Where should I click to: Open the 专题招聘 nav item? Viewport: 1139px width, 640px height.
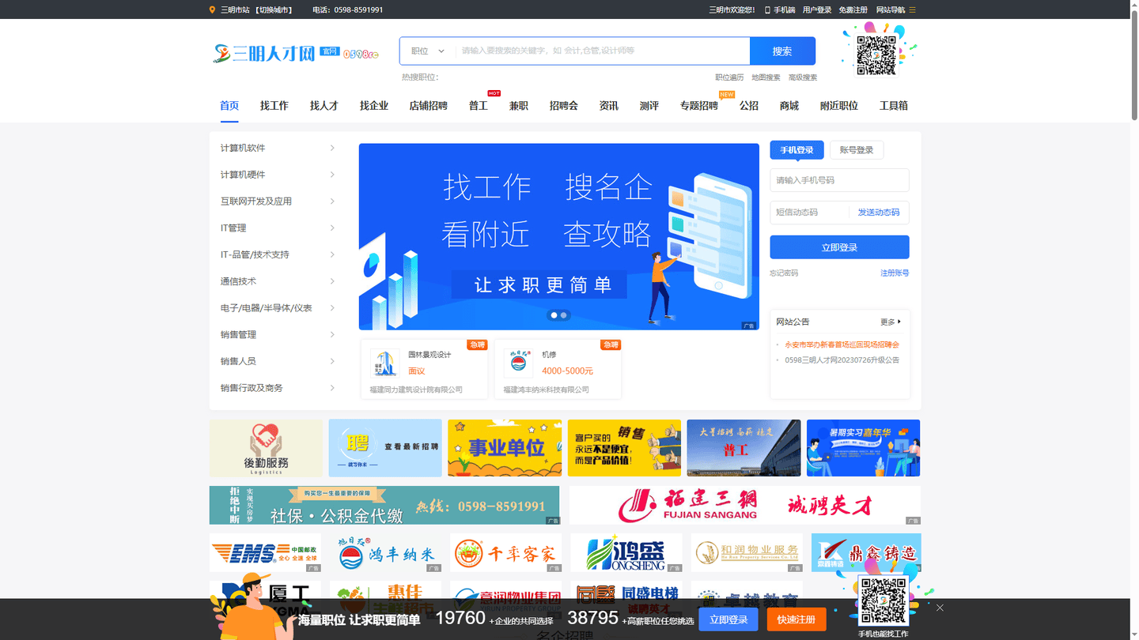699,106
